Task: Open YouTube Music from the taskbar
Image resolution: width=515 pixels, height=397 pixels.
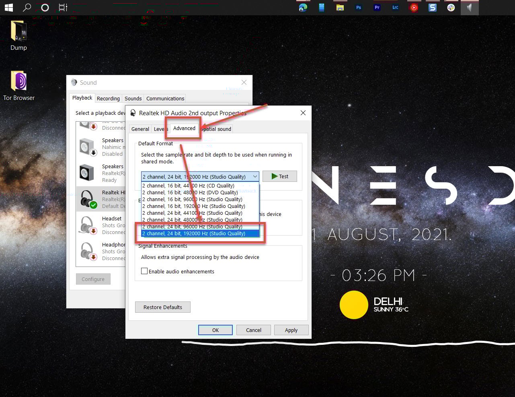Action: 414,7
